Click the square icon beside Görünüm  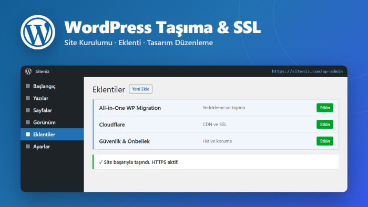tap(28, 122)
